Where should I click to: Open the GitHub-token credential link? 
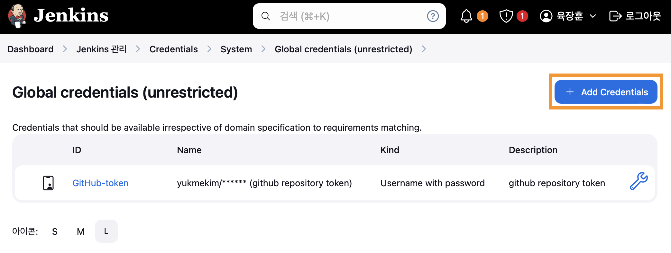click(x=100, y=183)
